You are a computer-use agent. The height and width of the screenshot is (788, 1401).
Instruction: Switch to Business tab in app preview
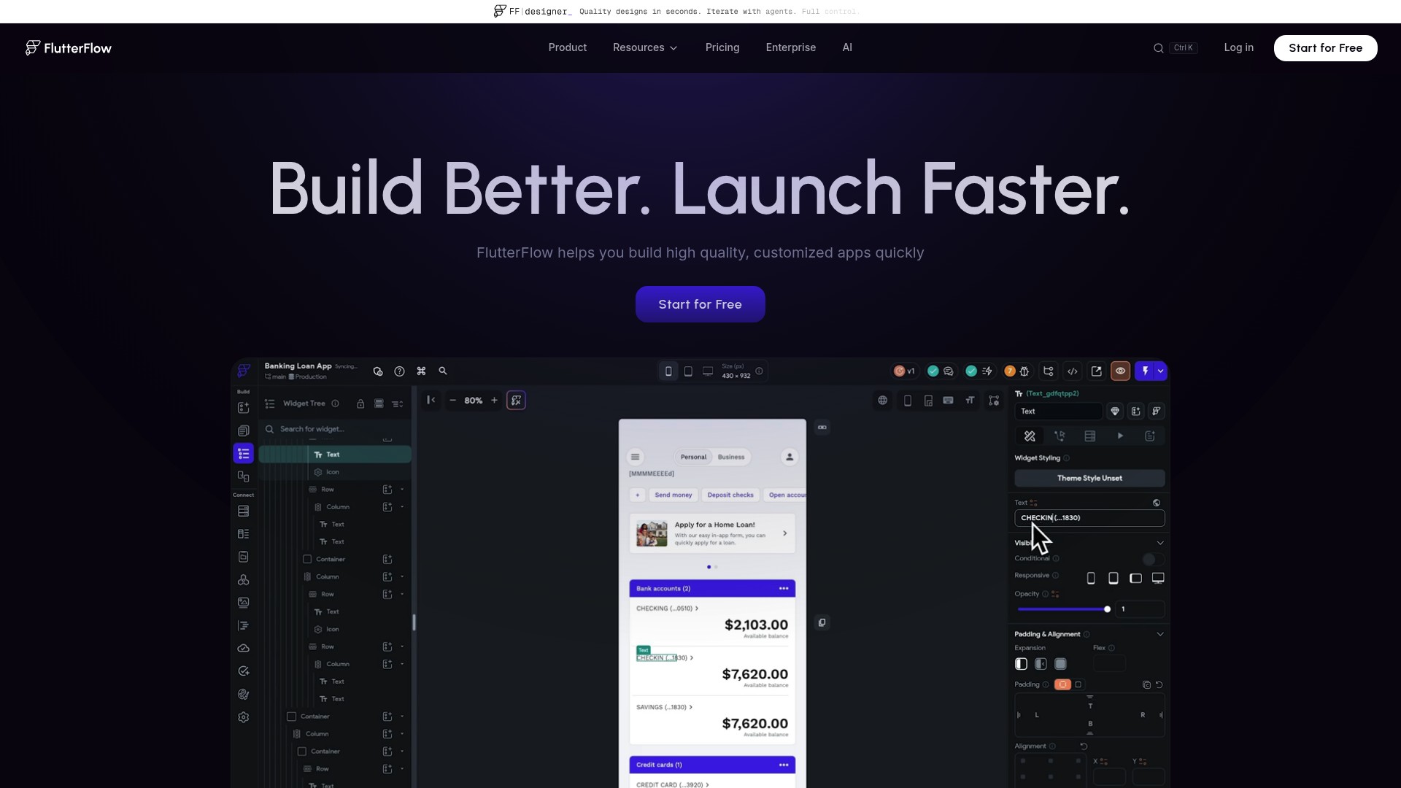coord(731,457)
